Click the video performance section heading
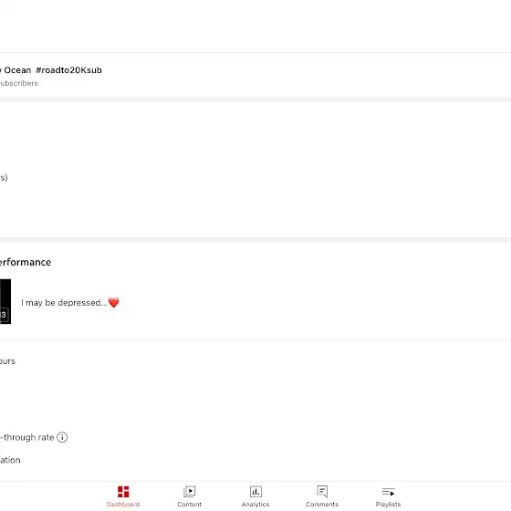This screenshot has width=511, height=511. coord(26,262)
